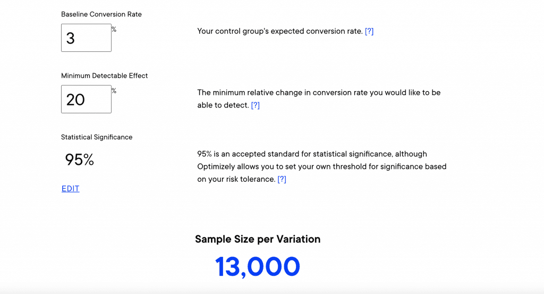
Task: Click the percent sign beside the effect field
Action: click(114, 91)
